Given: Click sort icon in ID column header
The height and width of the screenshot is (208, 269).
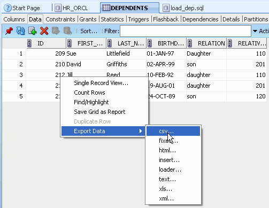Looking at the screenshot, I should coord(29,43).
